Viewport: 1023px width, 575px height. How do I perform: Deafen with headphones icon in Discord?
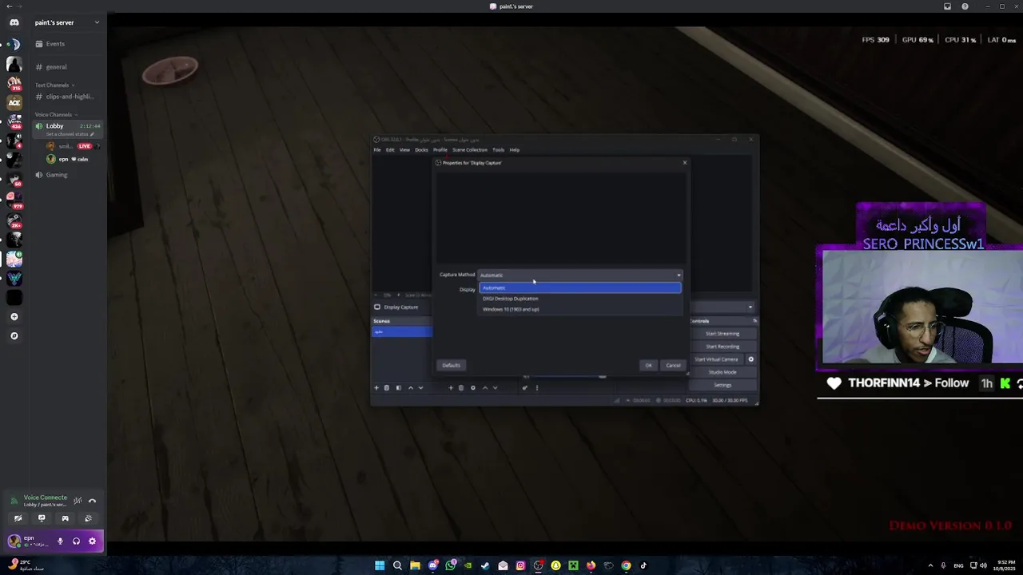[x=76, y=541]
